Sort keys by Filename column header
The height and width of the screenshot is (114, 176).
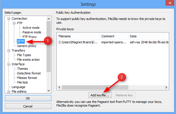78,36
